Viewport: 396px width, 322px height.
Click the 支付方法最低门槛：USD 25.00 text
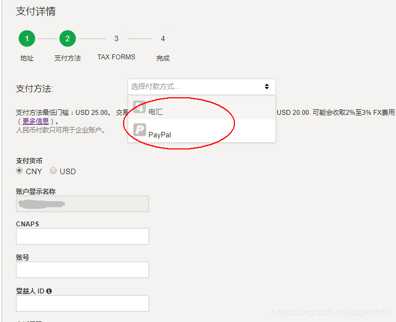[63, 113]
